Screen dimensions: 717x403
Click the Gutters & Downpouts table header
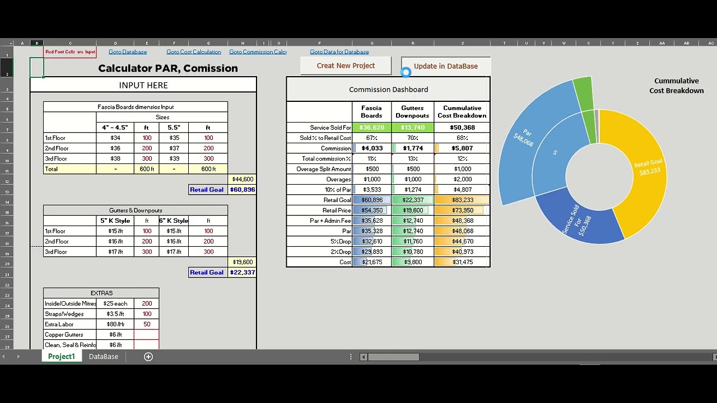click(x=136, y=210)
